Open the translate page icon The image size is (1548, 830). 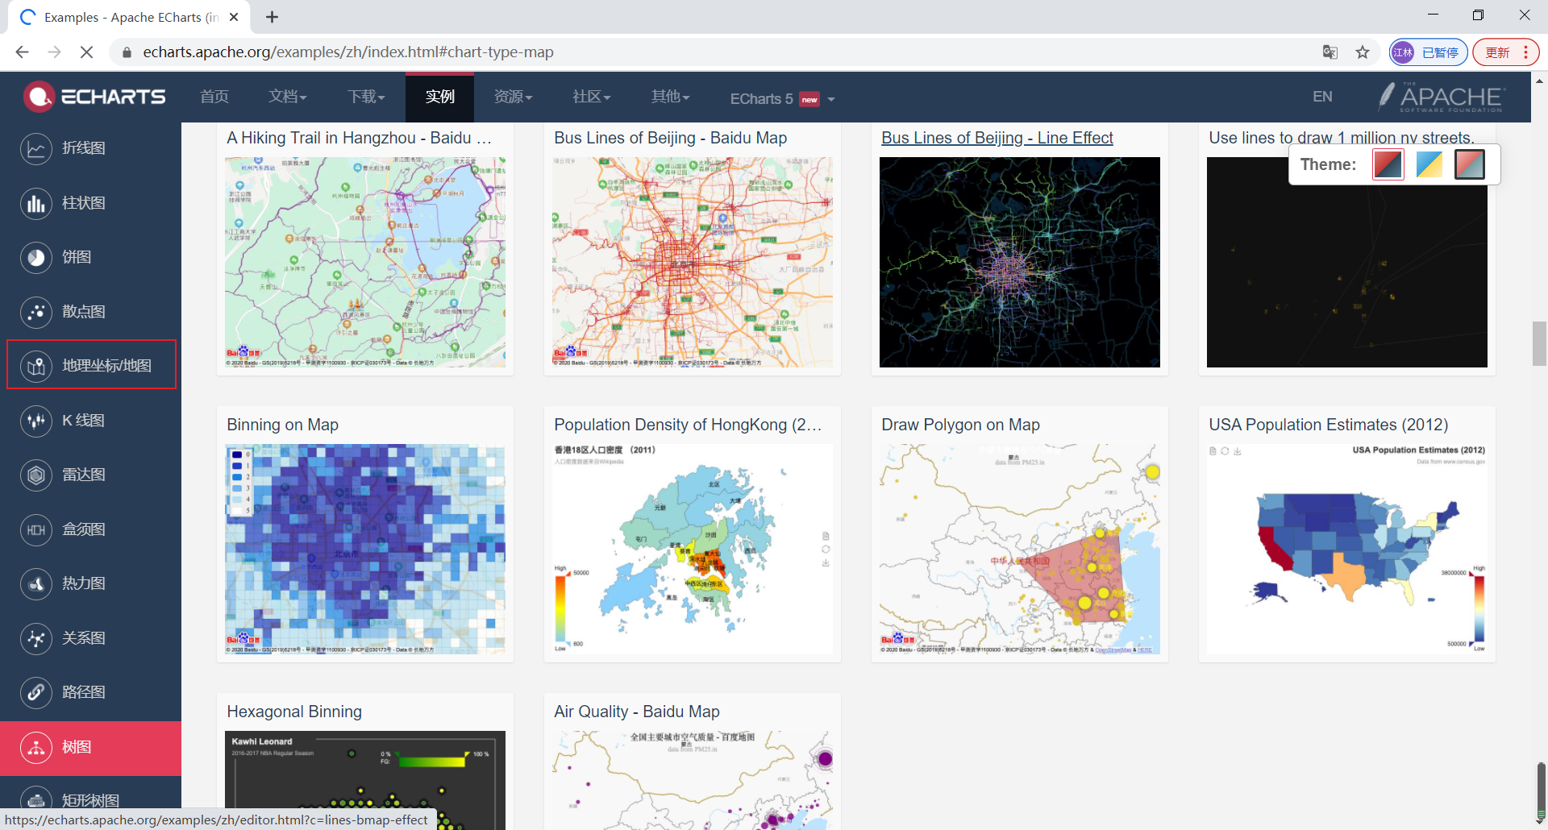pyautogui.click(x=1330, y=52)
